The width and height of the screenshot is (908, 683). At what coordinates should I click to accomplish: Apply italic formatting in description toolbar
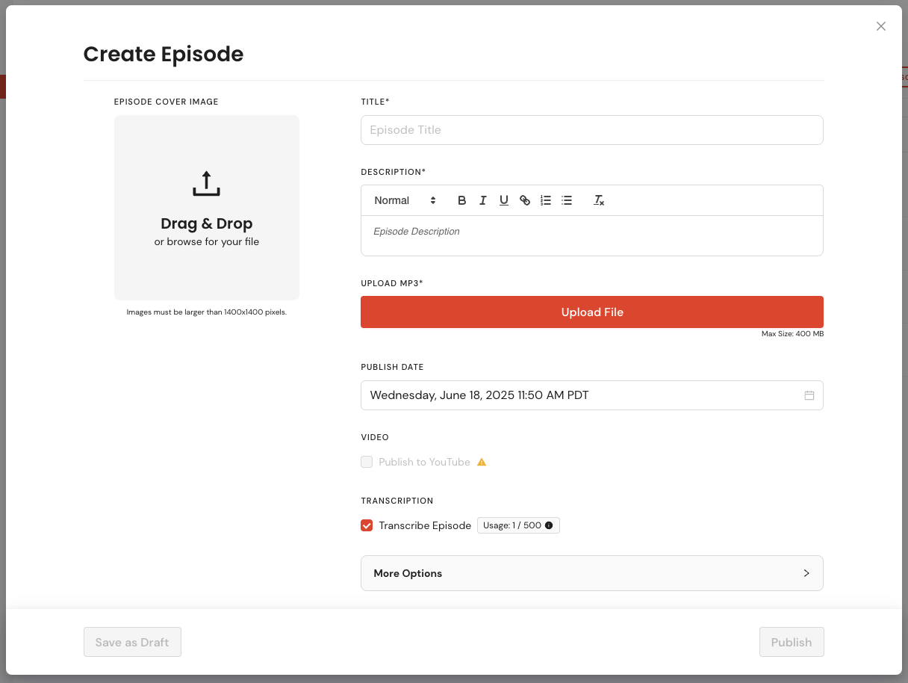click(483, 200)
